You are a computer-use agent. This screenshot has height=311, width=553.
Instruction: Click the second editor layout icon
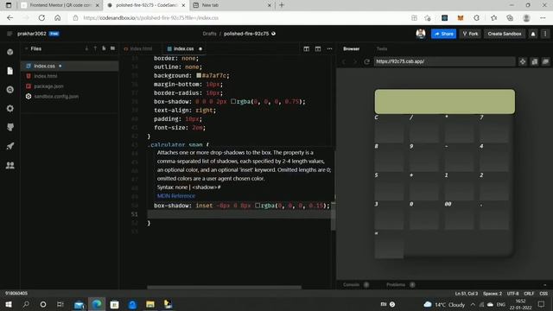pos(318,48)
